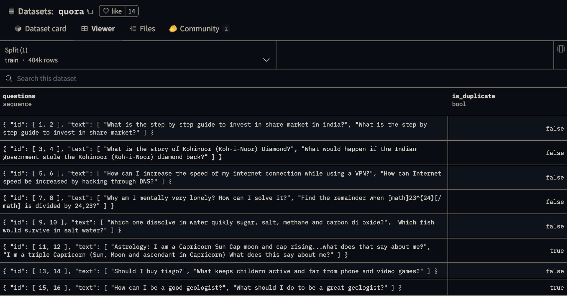This screenshot has width=567, height=296.
Task: Click true value in geologist row
Action: tap(557, 288)
